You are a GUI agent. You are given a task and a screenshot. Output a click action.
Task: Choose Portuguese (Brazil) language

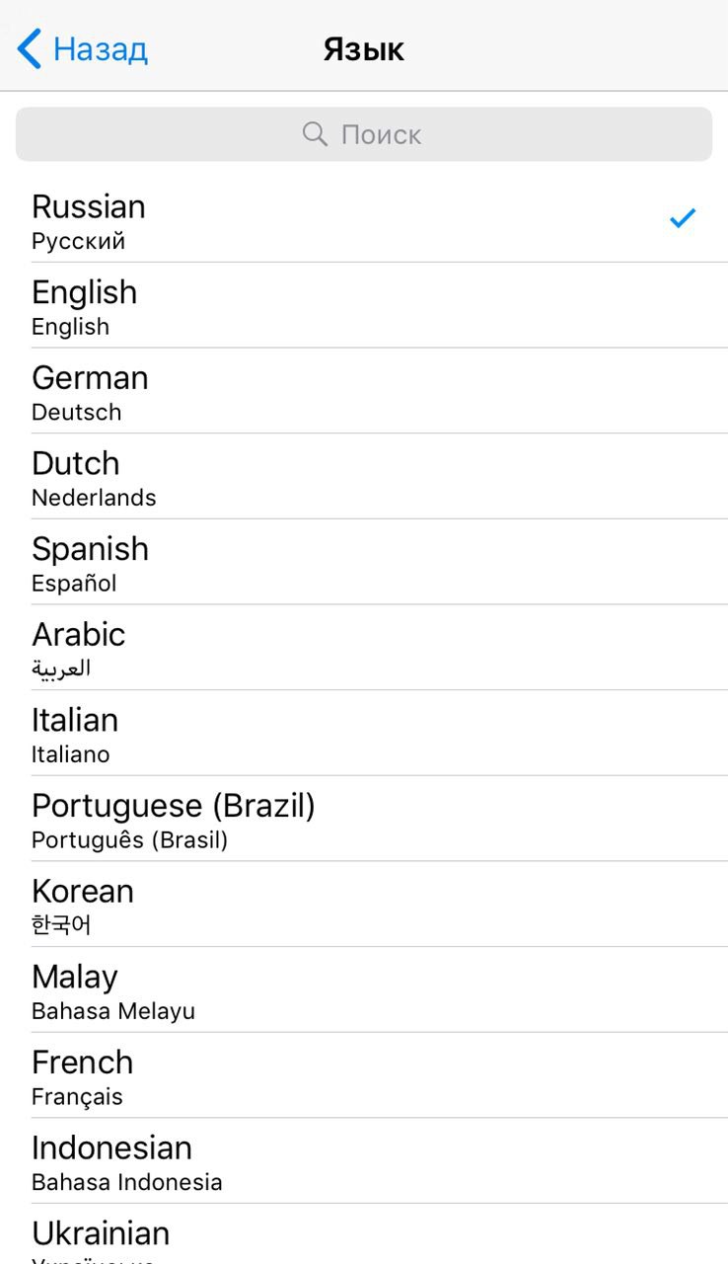[364, 819]
